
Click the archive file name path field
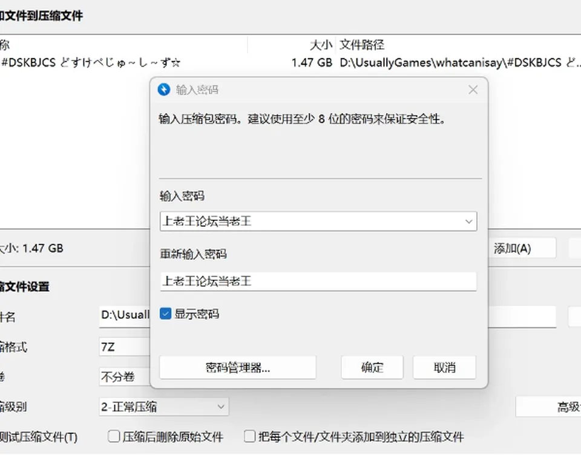point(327,316)
